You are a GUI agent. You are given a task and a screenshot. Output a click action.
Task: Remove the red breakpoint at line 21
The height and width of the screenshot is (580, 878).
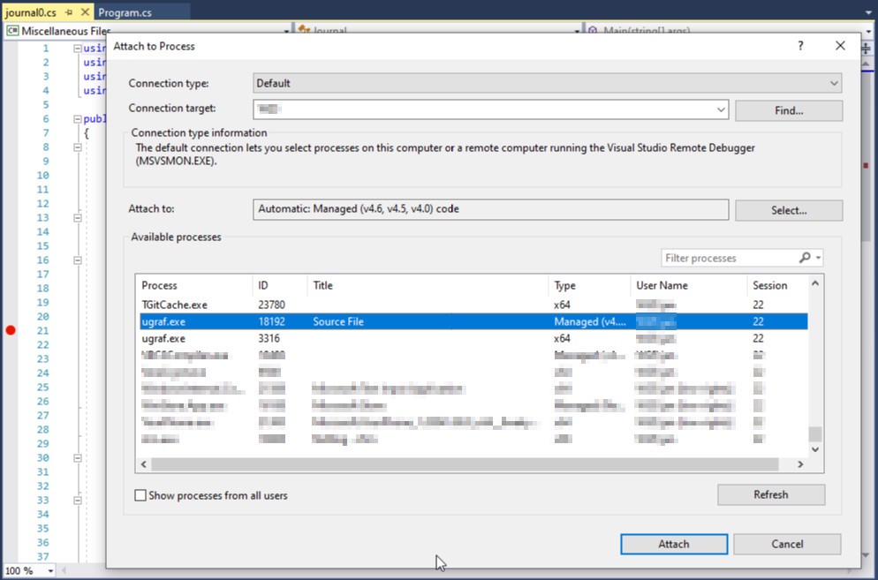[x=11, y=330]
